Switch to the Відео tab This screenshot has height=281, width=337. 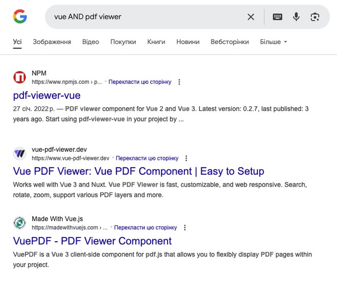pos(90,42)
